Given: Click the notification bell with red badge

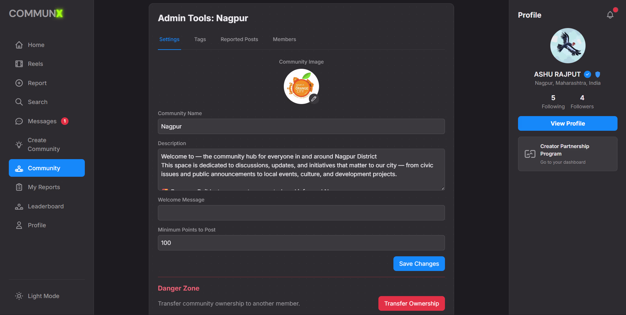Looking at the screenshot, I should coord(610,15).
